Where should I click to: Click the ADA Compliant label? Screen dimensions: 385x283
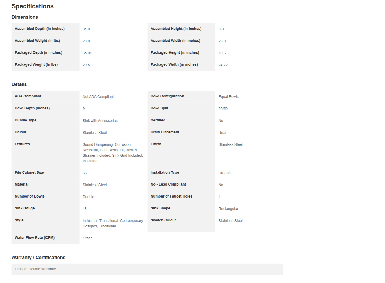coord(28,96)
